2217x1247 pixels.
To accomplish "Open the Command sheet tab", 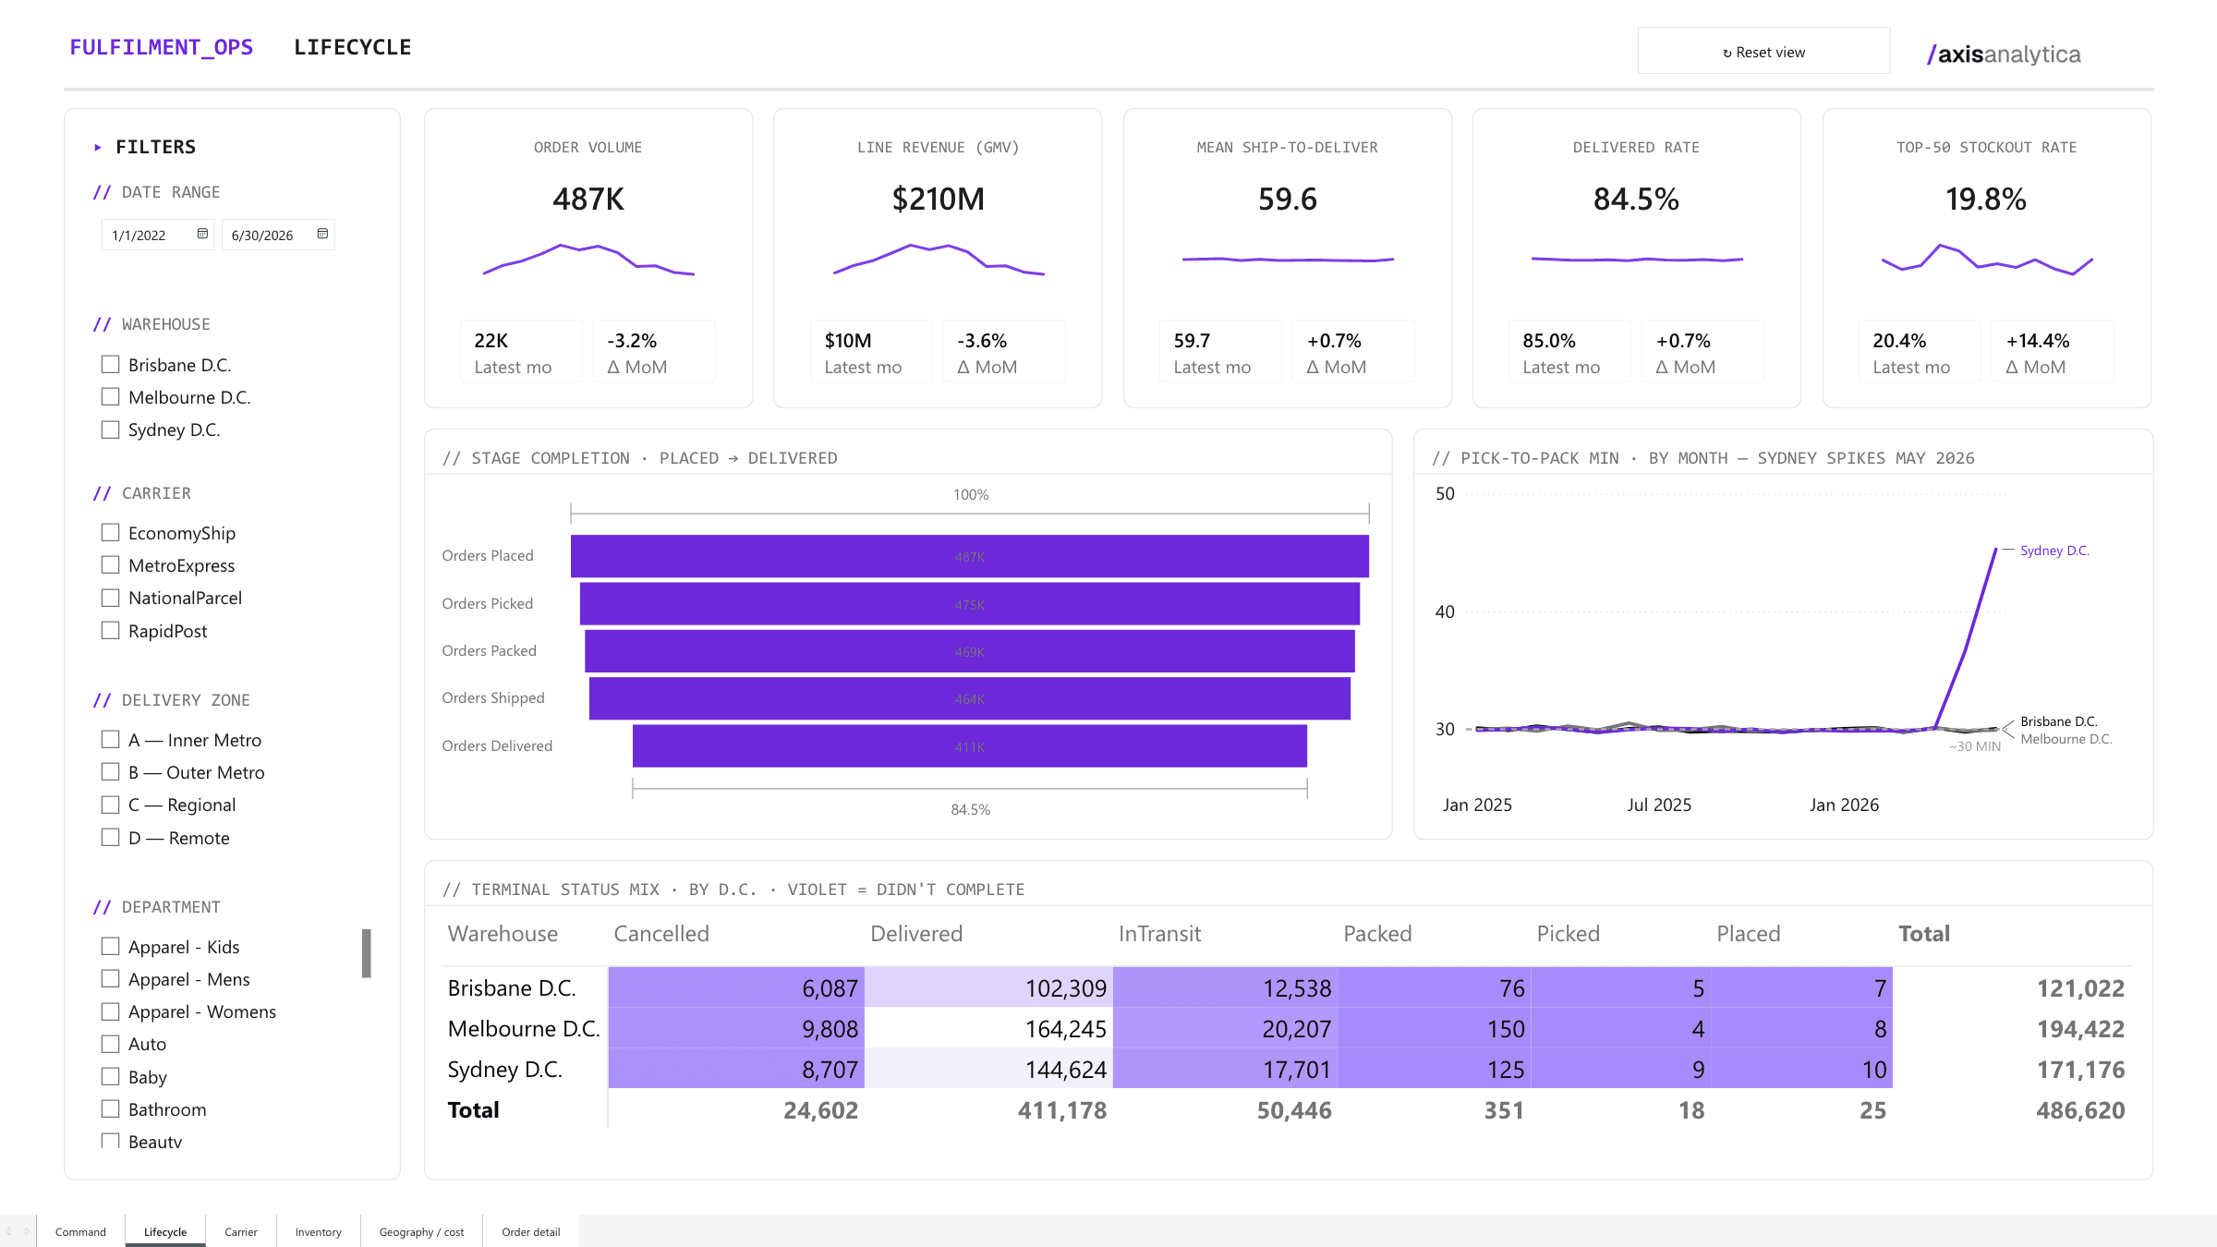I will 80,1231.
